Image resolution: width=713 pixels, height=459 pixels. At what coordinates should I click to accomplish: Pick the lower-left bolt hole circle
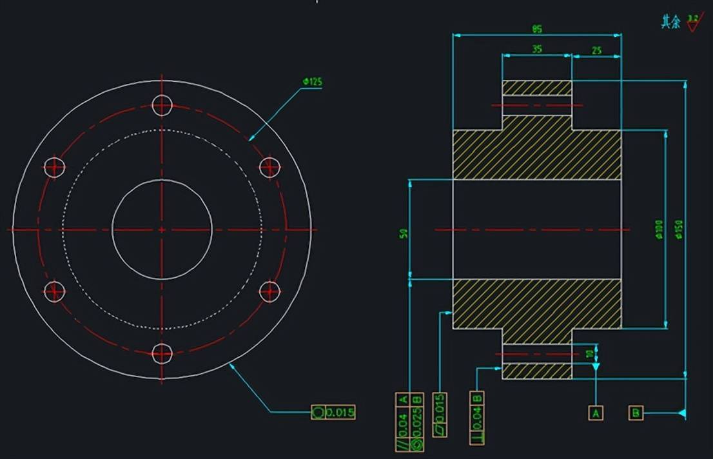coord(54,292)
